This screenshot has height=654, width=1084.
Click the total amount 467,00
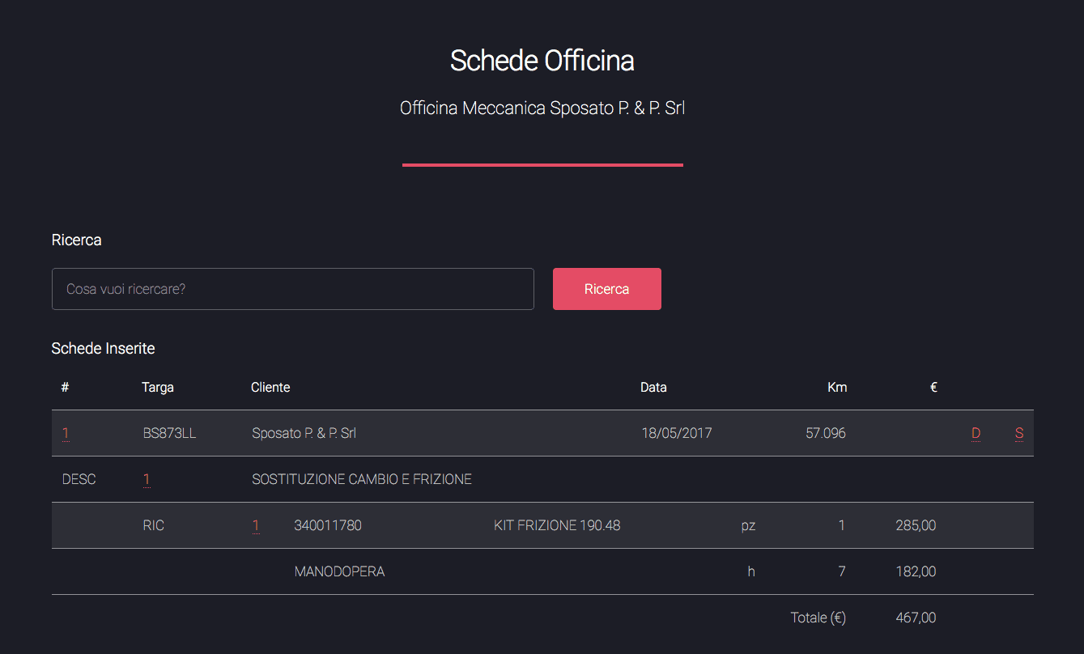(916, 618)
